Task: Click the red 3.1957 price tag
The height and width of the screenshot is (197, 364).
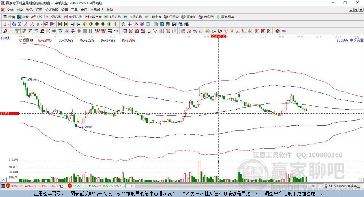Action: pyautogui.click(x=10, y=113)
